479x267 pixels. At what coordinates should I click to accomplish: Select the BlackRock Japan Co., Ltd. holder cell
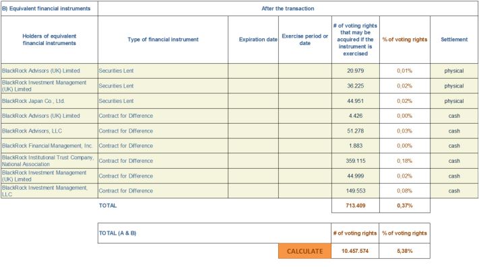49,101
